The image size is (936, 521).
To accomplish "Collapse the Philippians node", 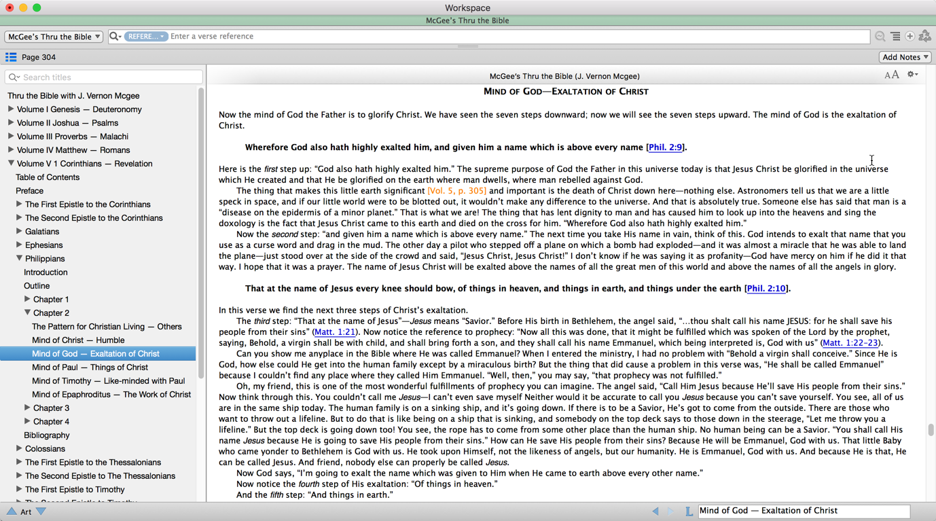I will tap(19, 258).
